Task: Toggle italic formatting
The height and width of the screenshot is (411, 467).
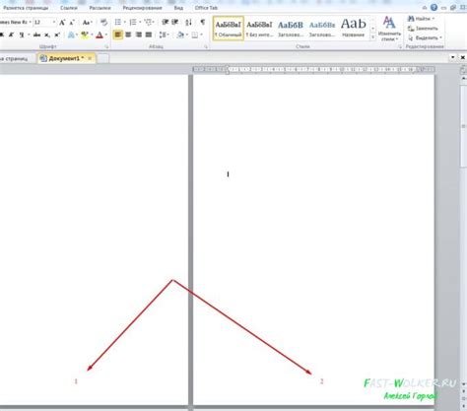Action: [x=12, y=34]
